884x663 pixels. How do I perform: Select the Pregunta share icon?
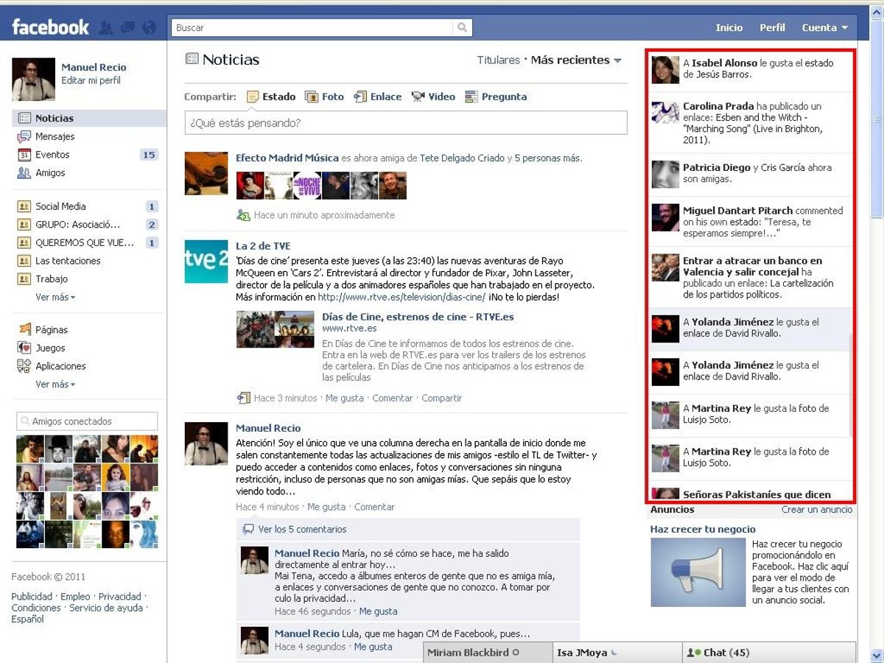tap(471, 97)
